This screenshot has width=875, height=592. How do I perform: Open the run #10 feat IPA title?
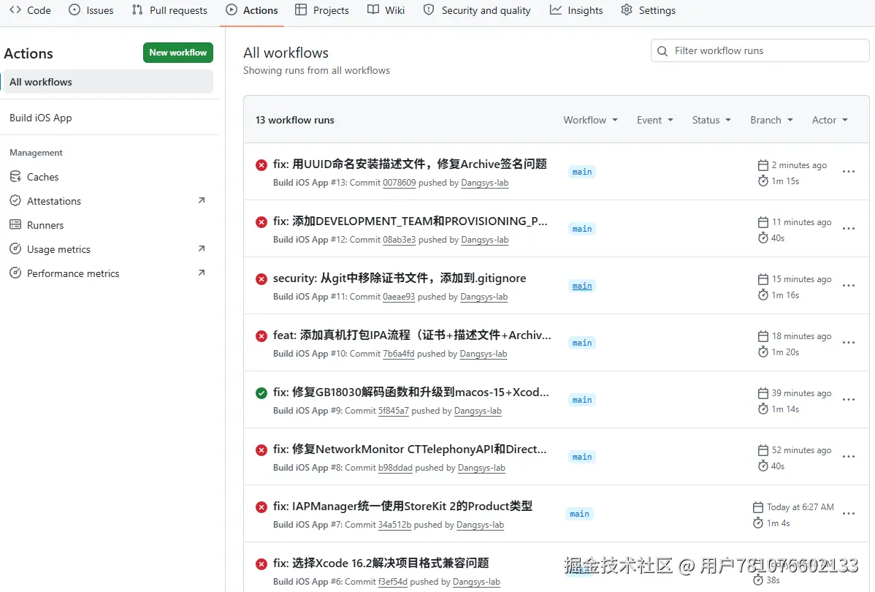pyautogui.click(x=412, y=335)
